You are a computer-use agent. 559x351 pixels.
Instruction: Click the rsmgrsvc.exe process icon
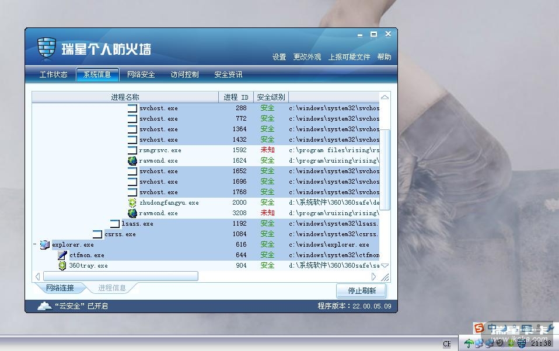[132, 150]
